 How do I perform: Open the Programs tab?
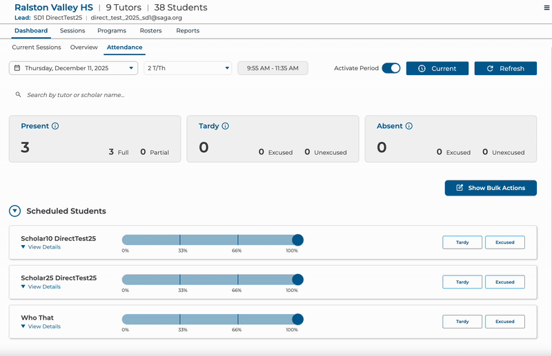click(x=112, y=30)
